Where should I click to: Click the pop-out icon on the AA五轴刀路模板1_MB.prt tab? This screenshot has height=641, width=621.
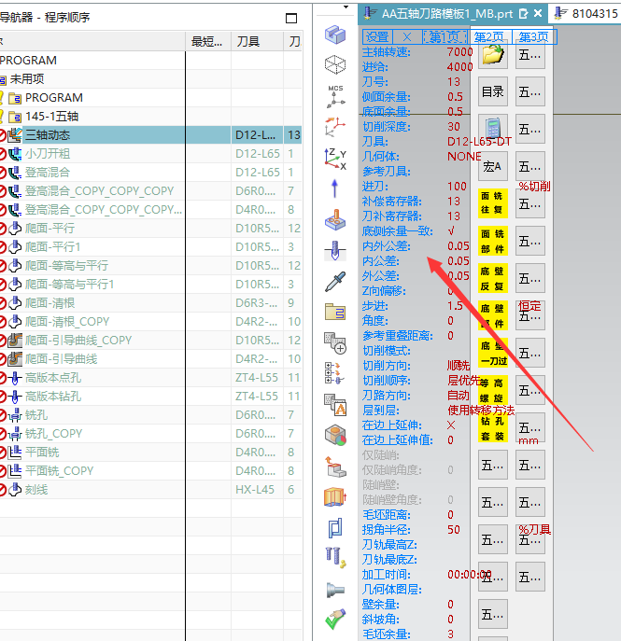[523, 14]
